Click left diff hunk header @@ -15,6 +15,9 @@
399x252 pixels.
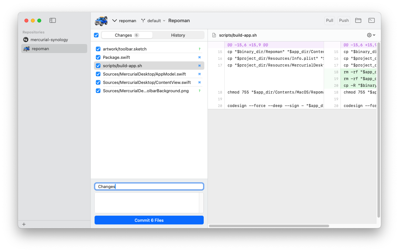247,45
